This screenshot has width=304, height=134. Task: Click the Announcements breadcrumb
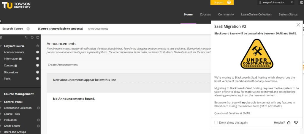click(98, 29)
